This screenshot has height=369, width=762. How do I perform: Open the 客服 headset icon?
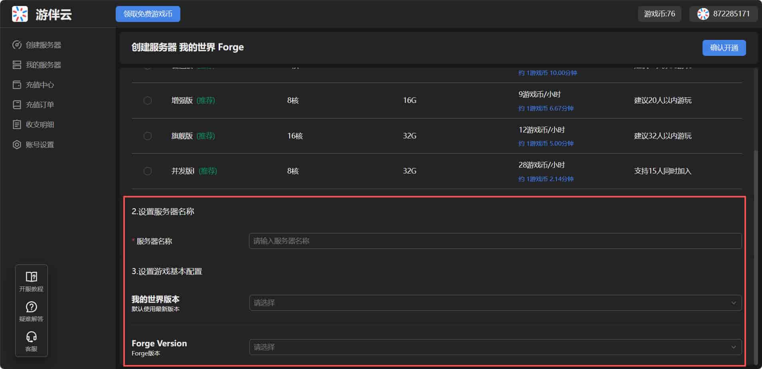pos(32,337)
